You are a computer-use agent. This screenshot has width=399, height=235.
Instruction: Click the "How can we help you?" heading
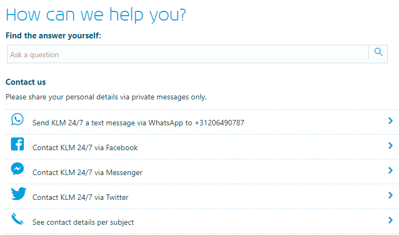coord(96,14)
